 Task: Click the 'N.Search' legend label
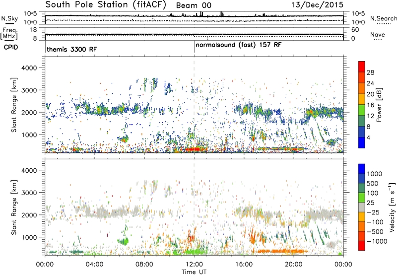[x=383, y=18]
